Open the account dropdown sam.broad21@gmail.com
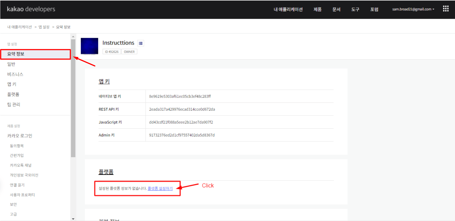455x221 pixels. pos(413,9)
